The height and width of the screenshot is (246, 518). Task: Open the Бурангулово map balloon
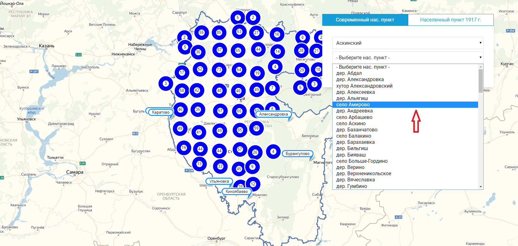(x=298, y=154)
